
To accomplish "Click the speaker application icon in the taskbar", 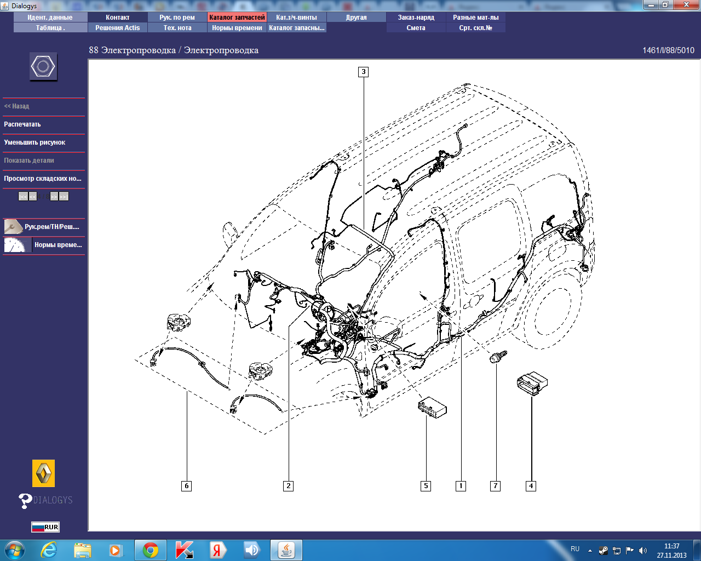I will click(251, 550).
